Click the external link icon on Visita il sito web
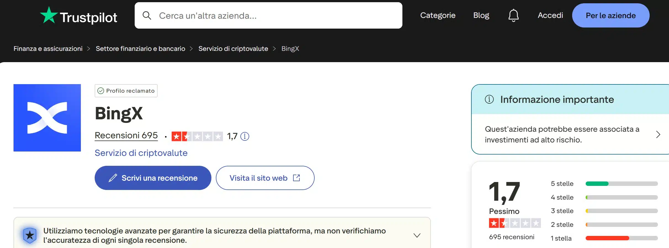This screenshot has height=248, width=669. pyautogui.click(x=296, y=178)
